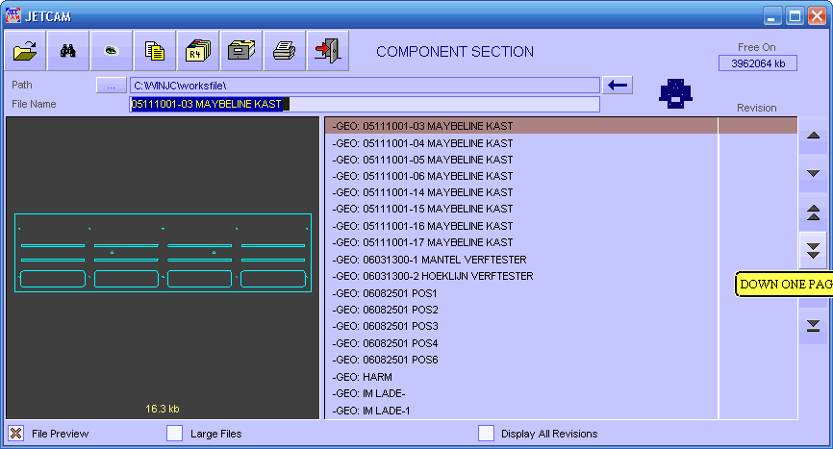Click the down one line arrow
This screenshot has width=833, height=449.
pyautogui.click(x=813, y=173)
